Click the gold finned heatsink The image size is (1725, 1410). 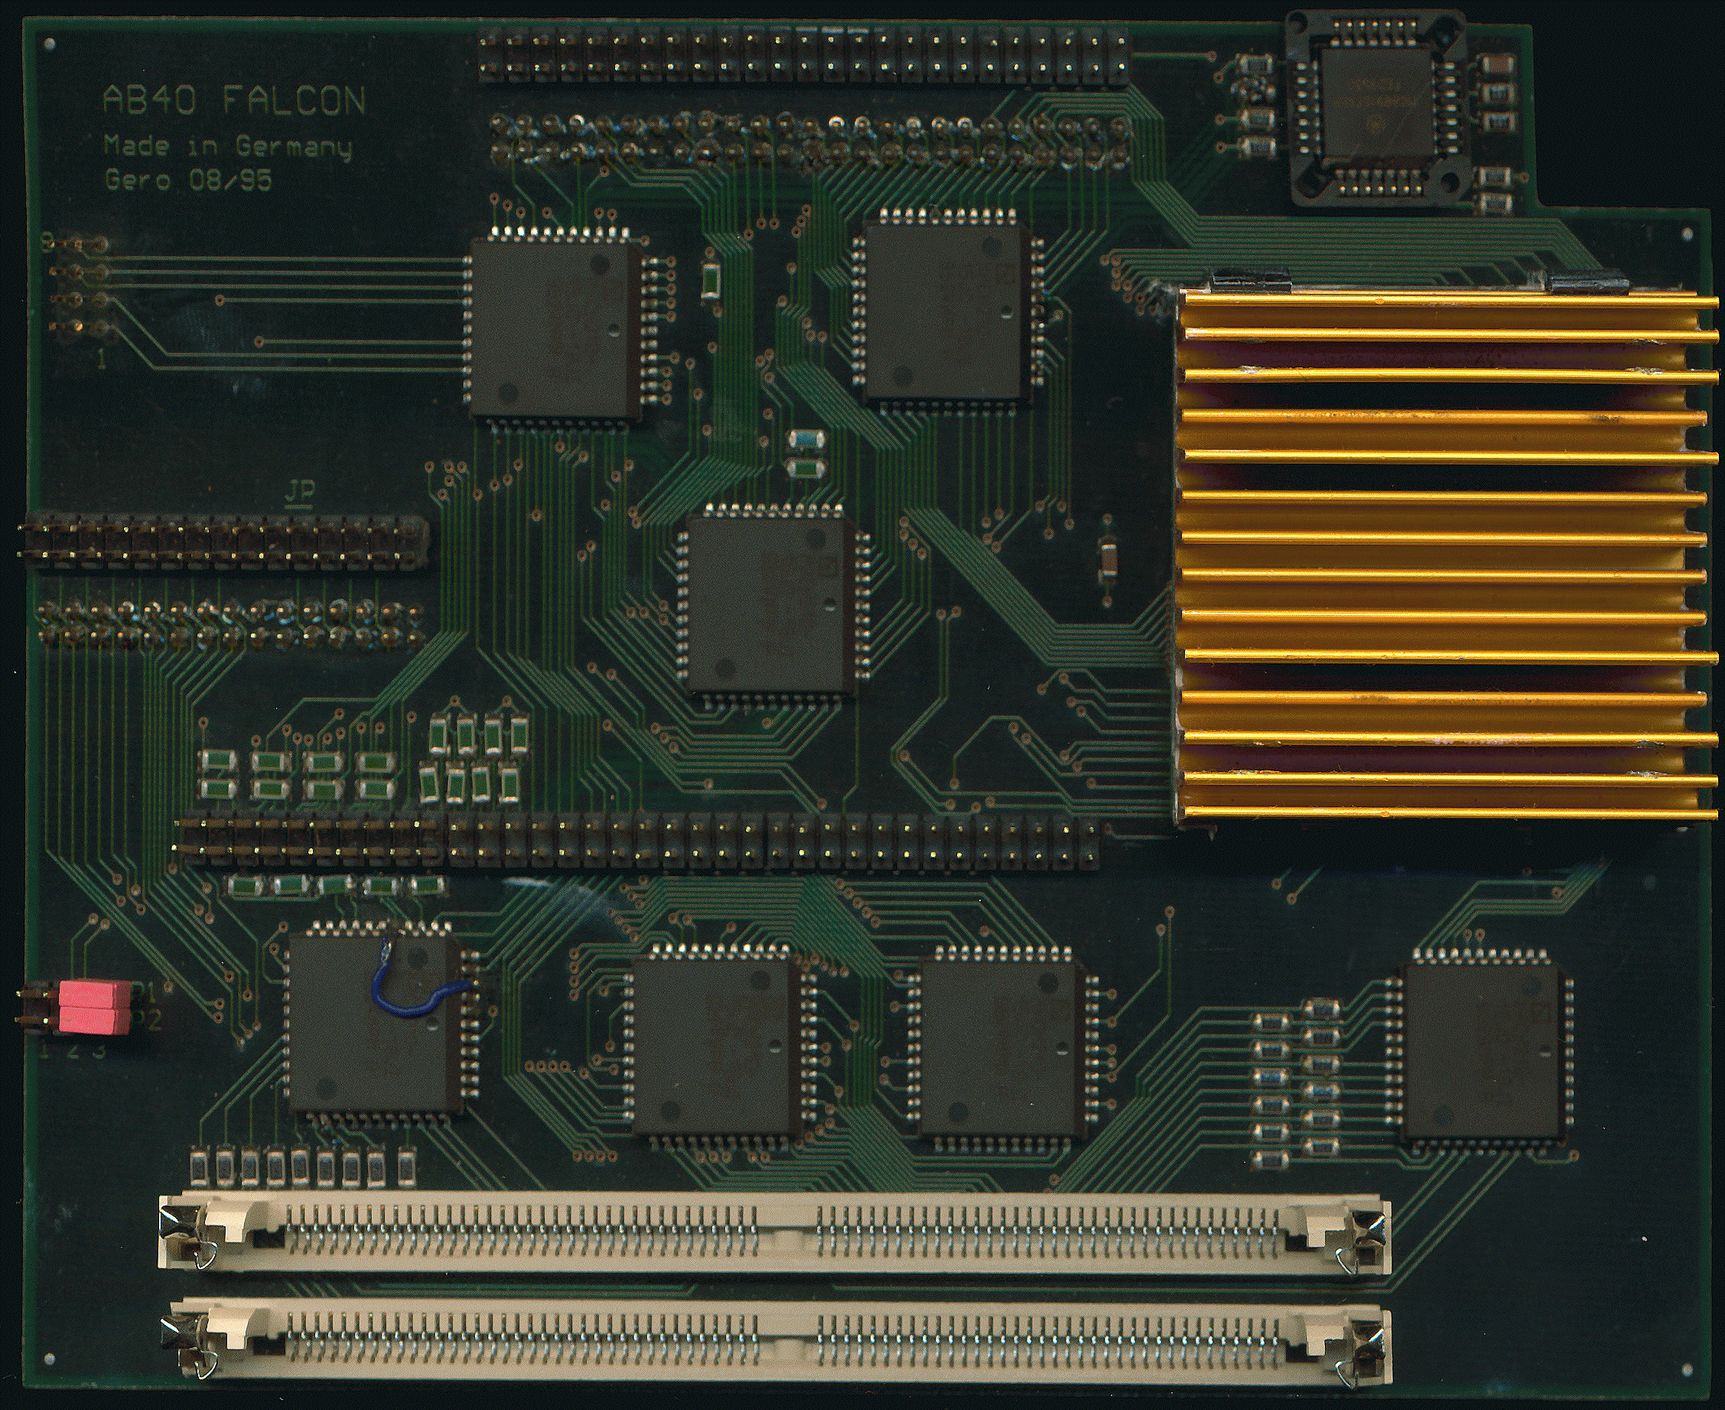[x=1446, y=556]
